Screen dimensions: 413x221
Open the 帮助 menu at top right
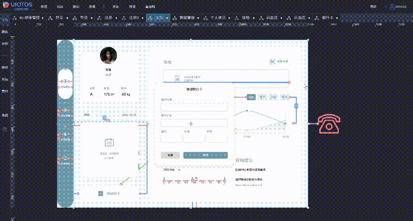point(373,6)
